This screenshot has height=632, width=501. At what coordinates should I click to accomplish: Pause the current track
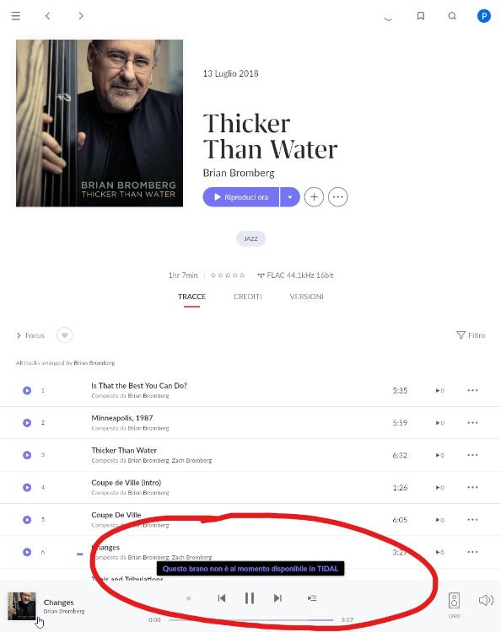[250, 598]
